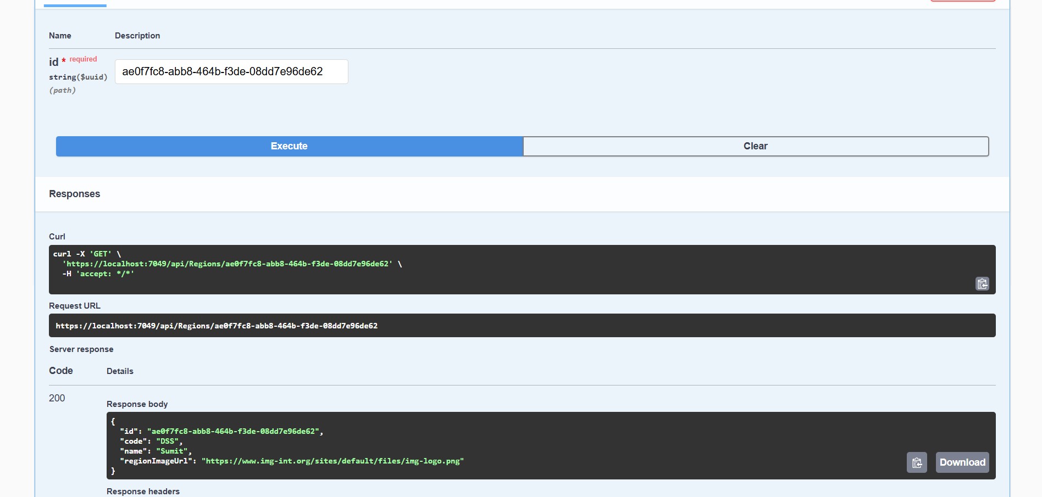Click the Response headers label
Image resolution: width=1042 pixels, height=497 pixels.
[x=143, y=492]
